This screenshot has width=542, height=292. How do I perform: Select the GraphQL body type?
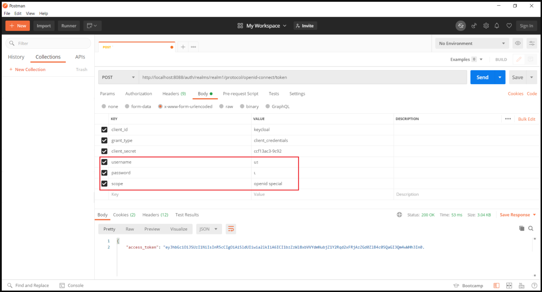268,106
